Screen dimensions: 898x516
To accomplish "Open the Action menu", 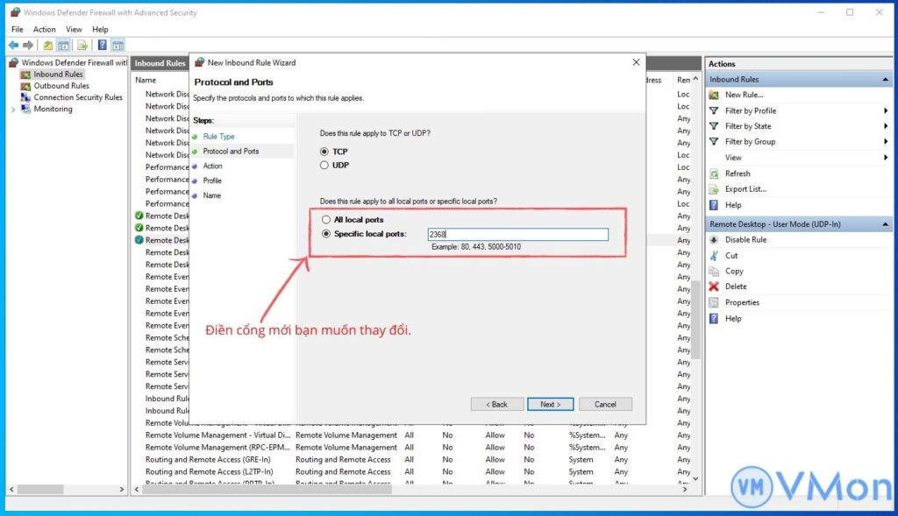I will point(44,29).
